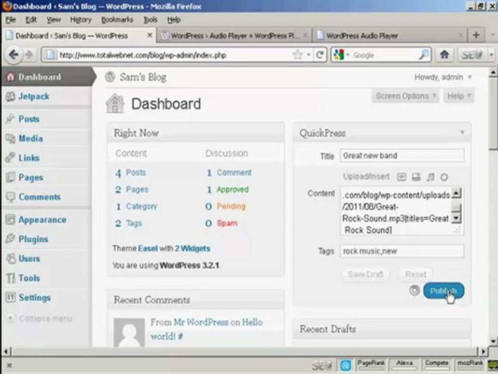The image size is (498, 374).
Task: Click the Save Draft button
Action: tap(366, 274)
